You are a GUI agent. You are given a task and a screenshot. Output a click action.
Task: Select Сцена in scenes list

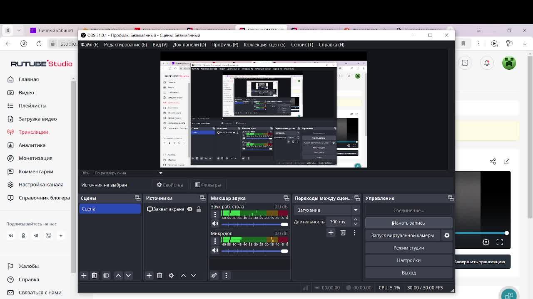click(110, 209)
